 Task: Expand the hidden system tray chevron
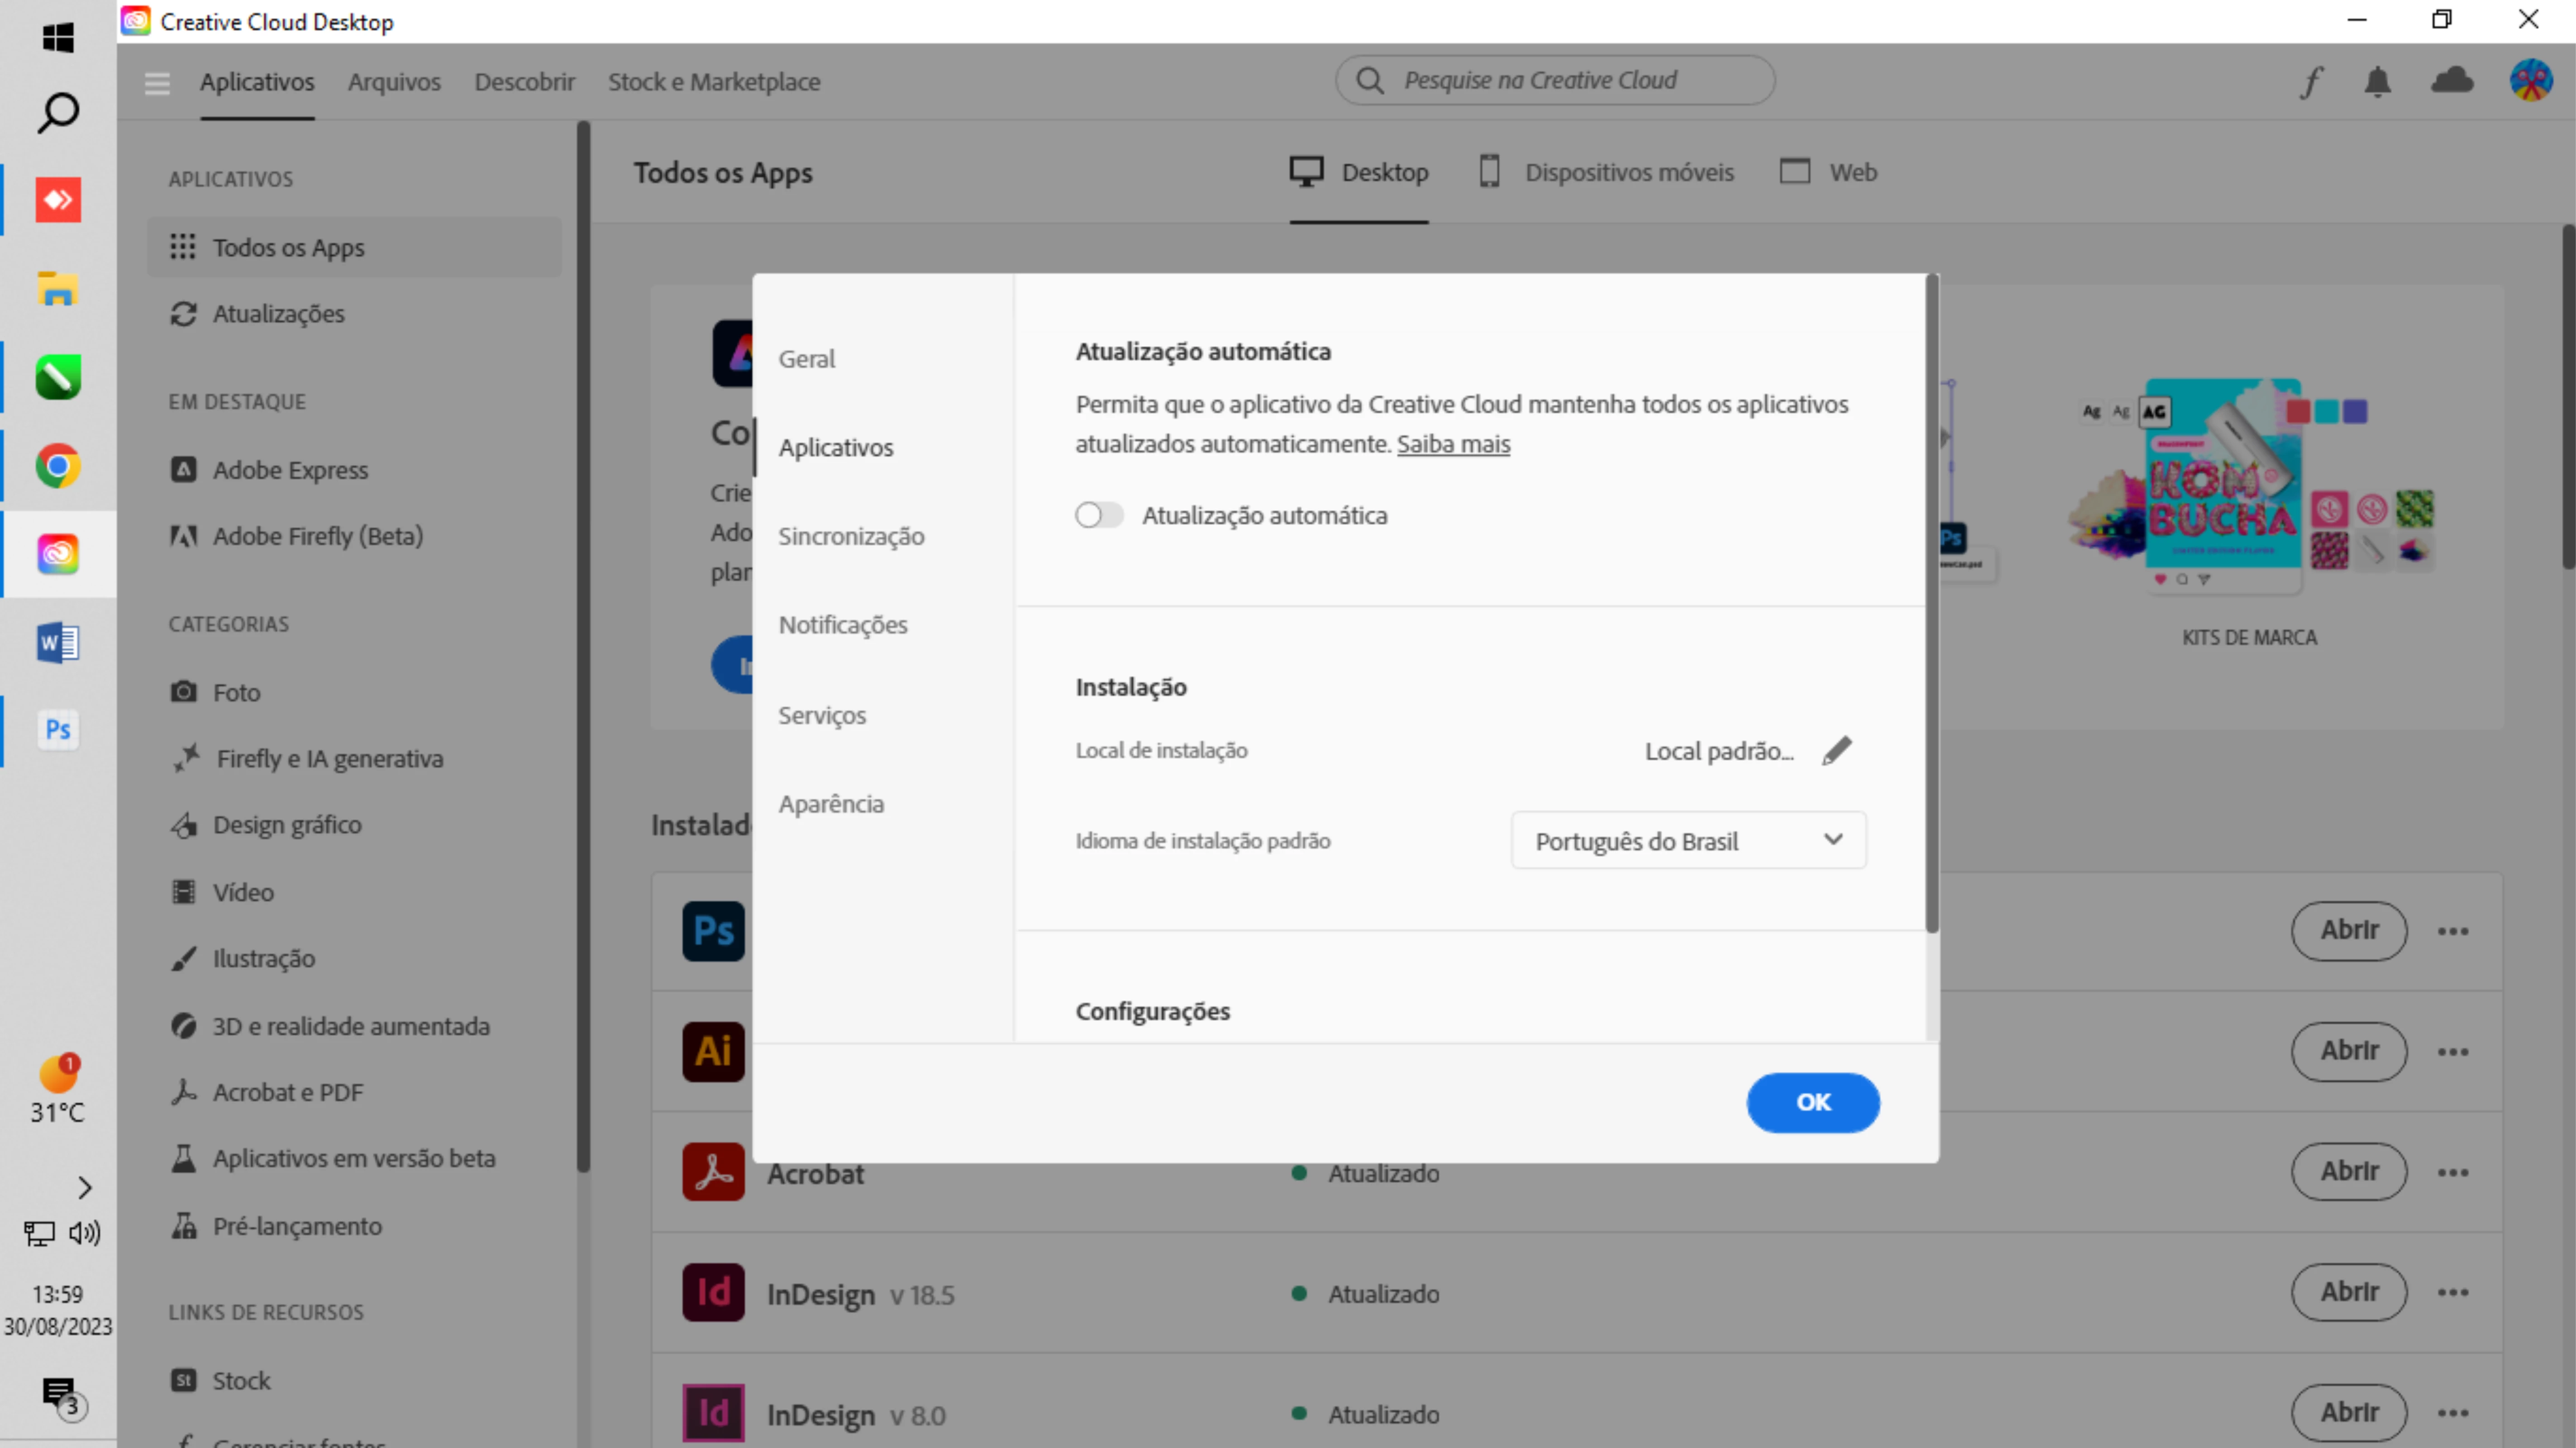point(84,1187)
